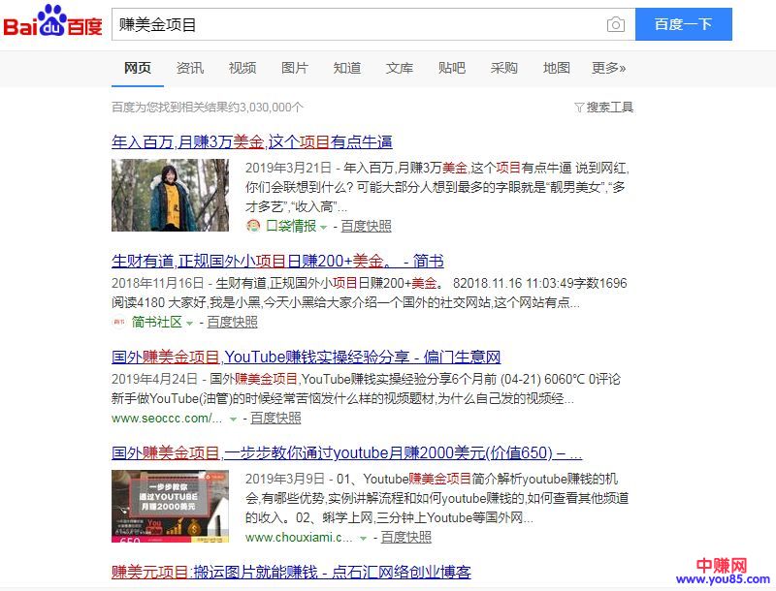Click the 简书 source icon
The width and height of the screenshot is (776, 591).
119,322
